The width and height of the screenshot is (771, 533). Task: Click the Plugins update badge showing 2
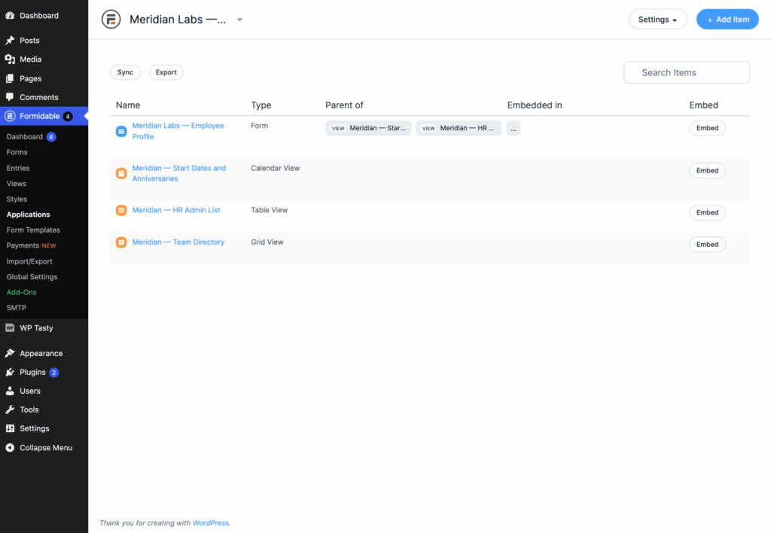54,373
